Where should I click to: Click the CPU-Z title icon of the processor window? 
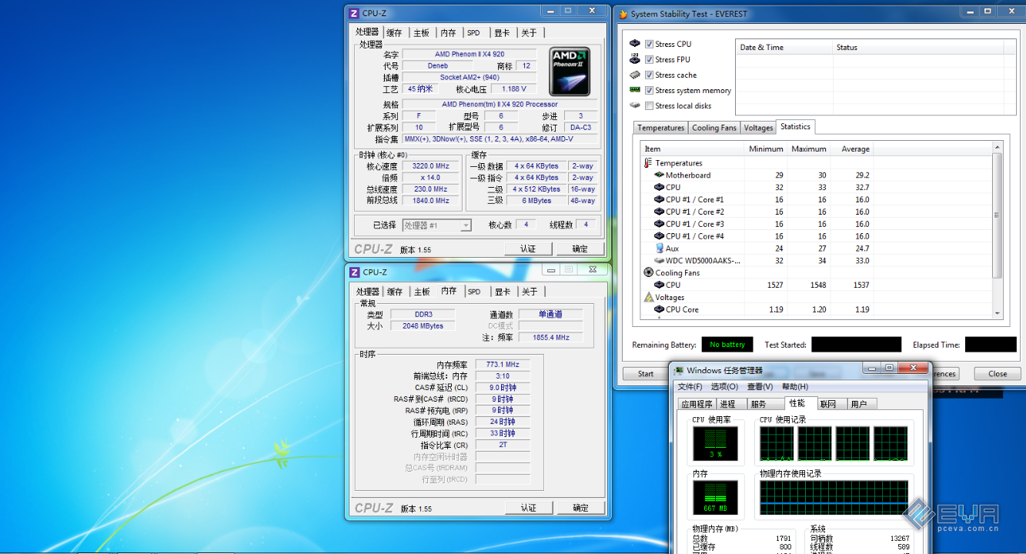354,13
